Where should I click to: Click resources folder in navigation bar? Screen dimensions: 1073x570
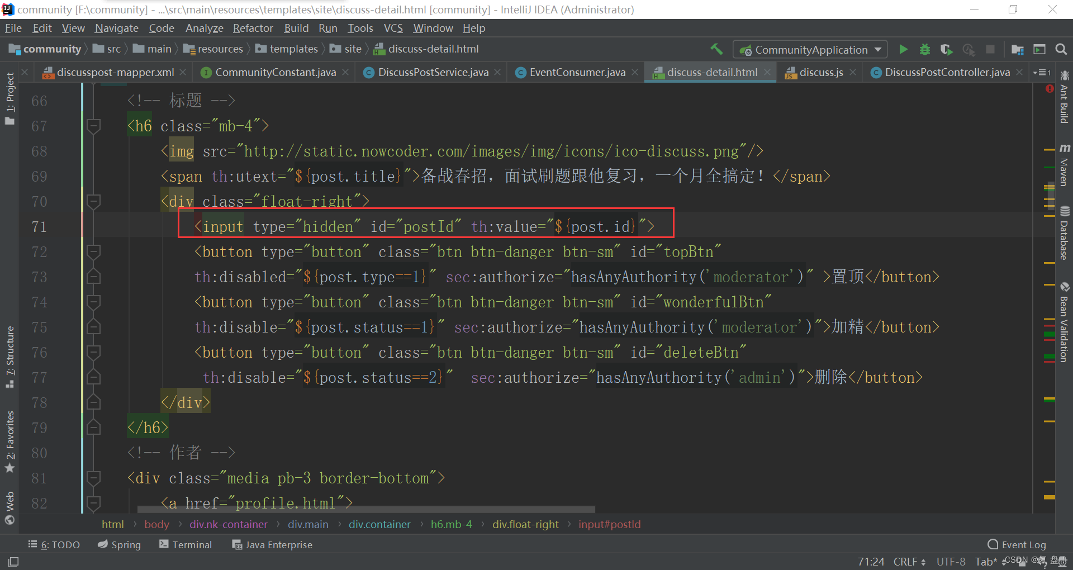(x=213, y=49)
